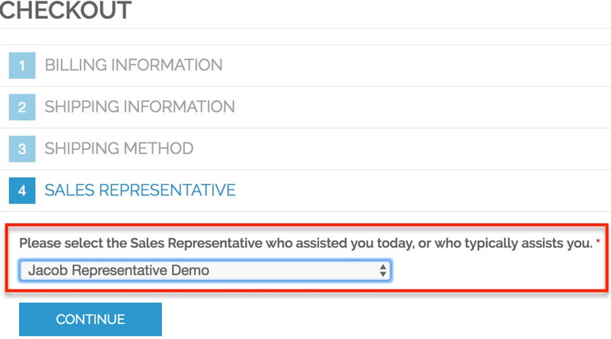Click the up-down arrows on the select box
This screenshot has width=611, height=339.
point(382,270)
